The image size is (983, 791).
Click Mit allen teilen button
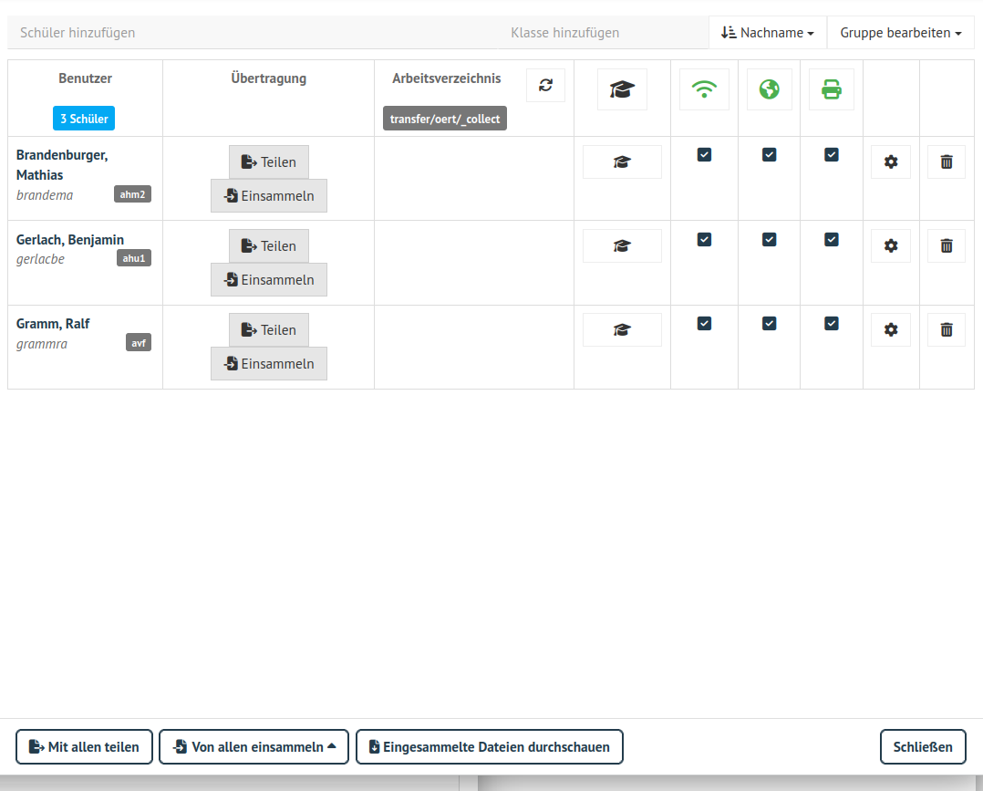(x=84, y=747)
